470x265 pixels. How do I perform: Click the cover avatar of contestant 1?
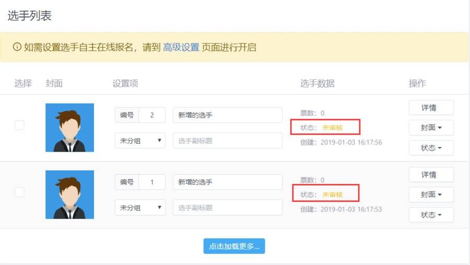[x=69, y=194]
